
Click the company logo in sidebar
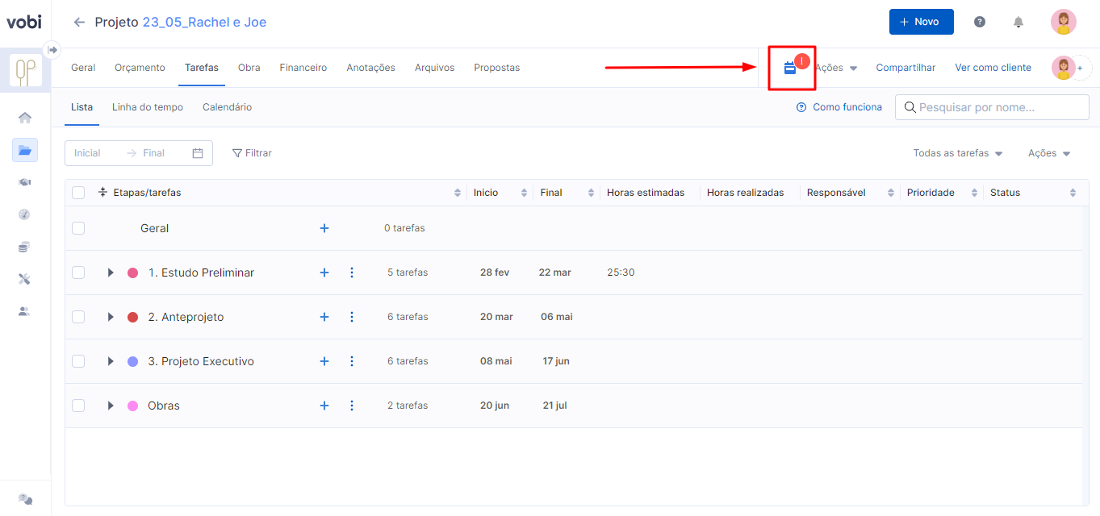26,70
